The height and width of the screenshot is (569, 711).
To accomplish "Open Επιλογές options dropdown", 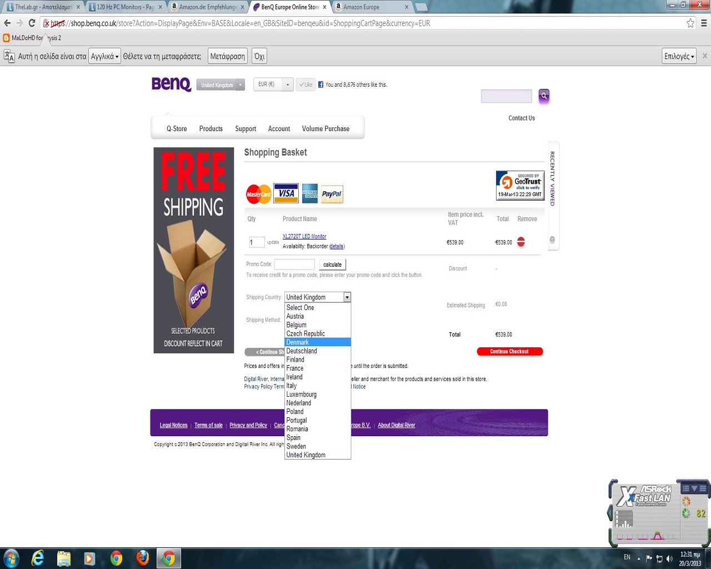I will 679,56.
